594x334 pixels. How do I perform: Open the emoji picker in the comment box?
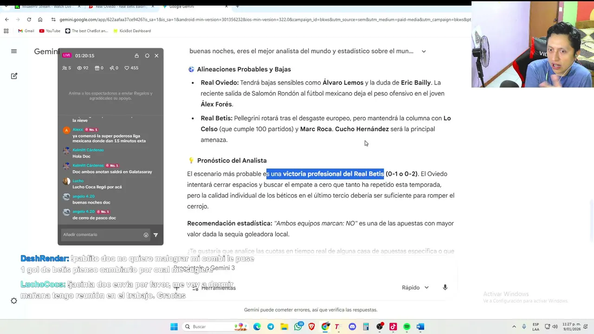(146, 235)
